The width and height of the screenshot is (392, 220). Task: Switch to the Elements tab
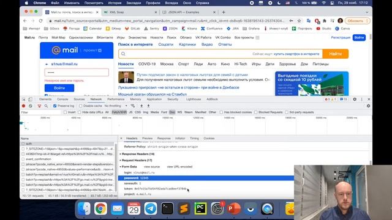45,99
